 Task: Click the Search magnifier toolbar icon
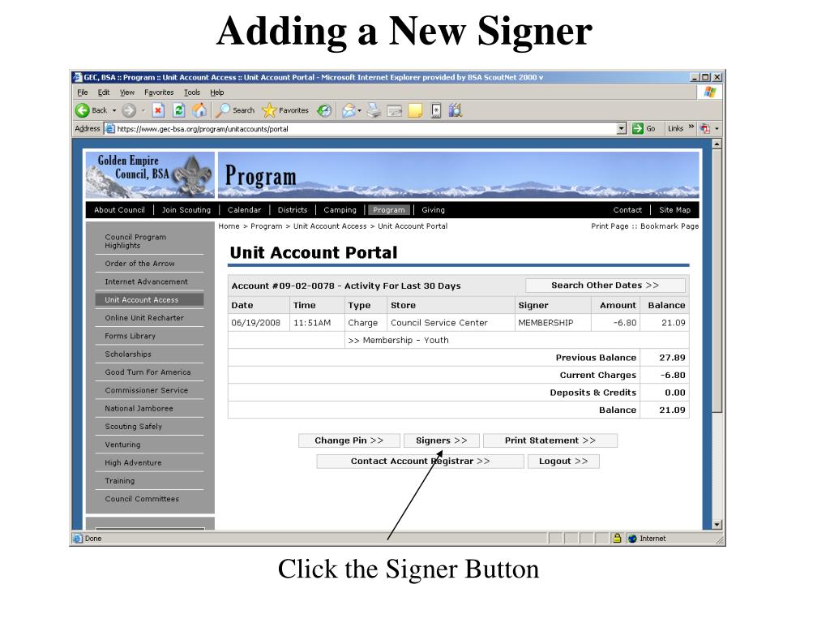(222, 110)
